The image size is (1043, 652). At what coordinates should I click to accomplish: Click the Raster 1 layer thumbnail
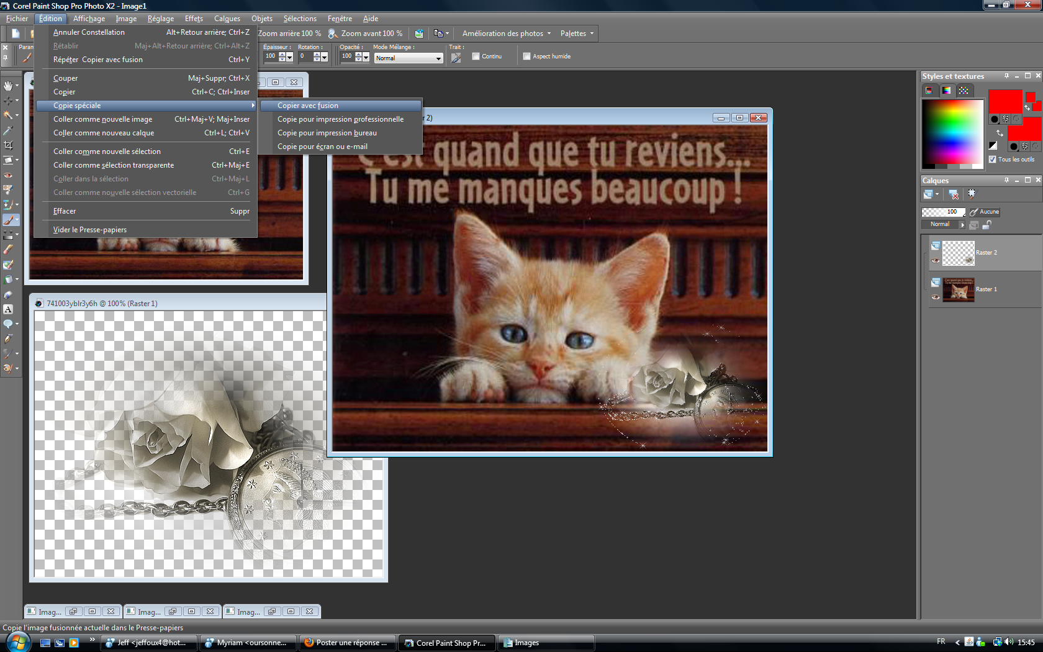point(959,290)
